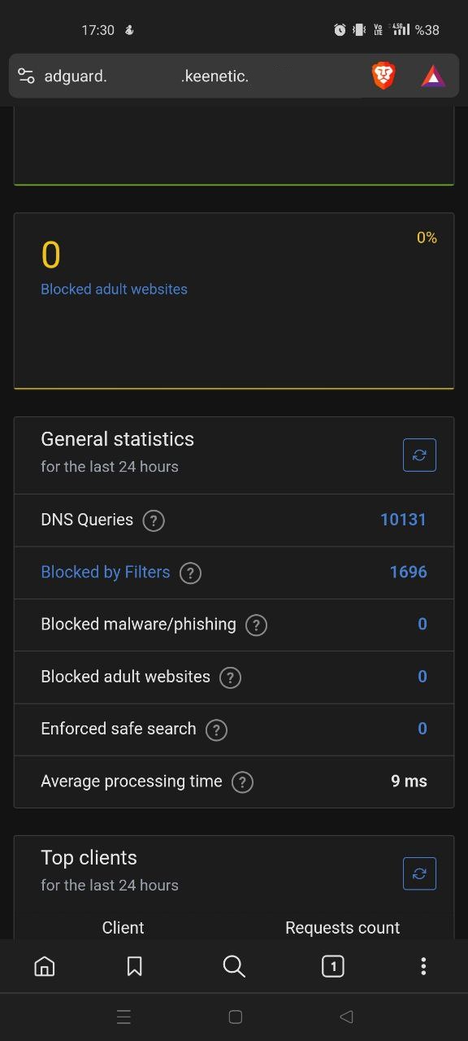The image size is (468, 1041).
Task: Tap the address bar URL field
Action: coord(195,76)
